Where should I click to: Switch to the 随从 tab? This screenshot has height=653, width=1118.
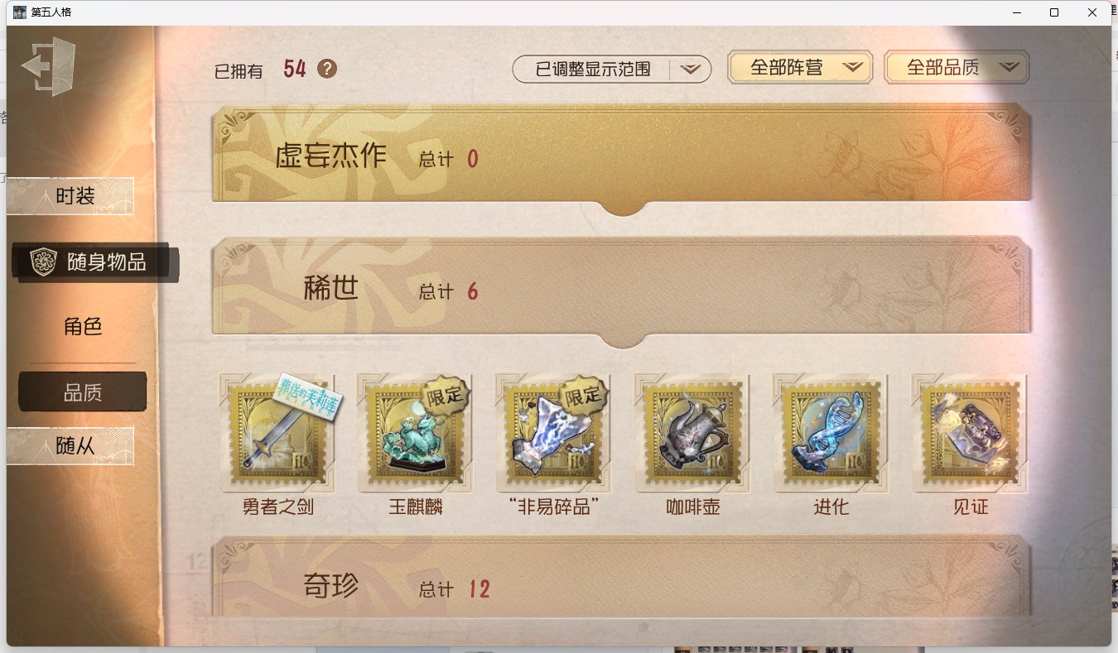pyautogui.click(x=70, y=446)
